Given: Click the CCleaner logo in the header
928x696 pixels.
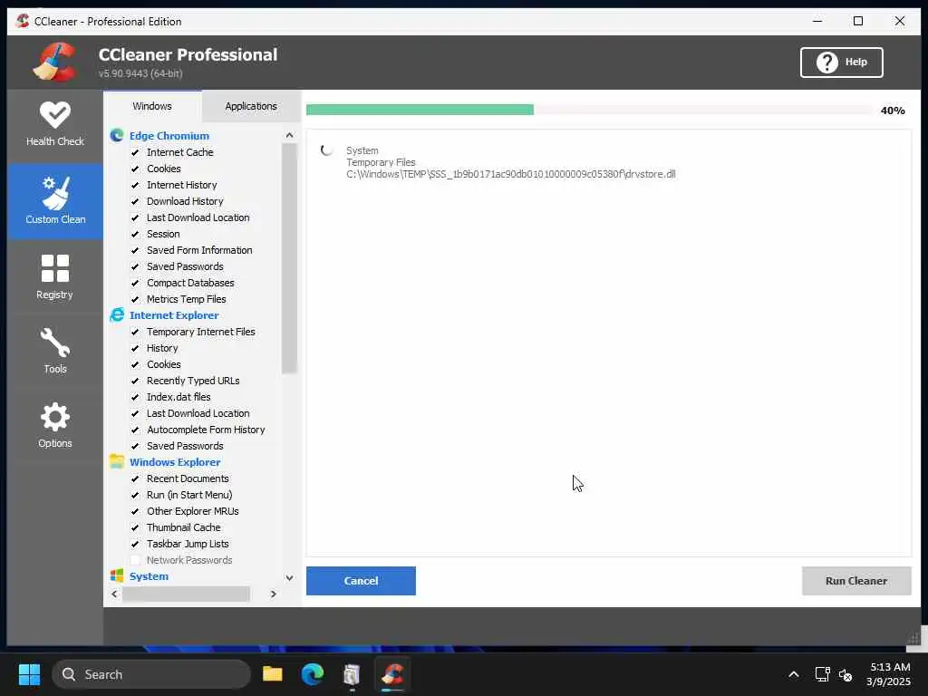Looking at the screenshot, I should click(54, 63).
